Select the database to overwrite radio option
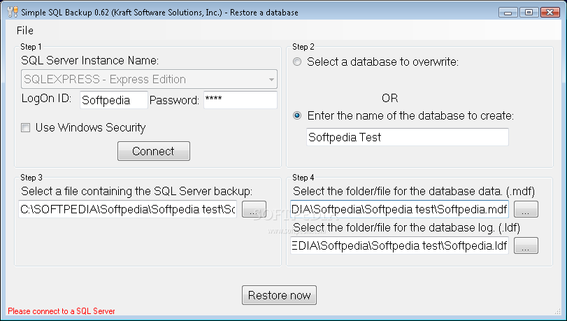567x321 pixels. 297,62
